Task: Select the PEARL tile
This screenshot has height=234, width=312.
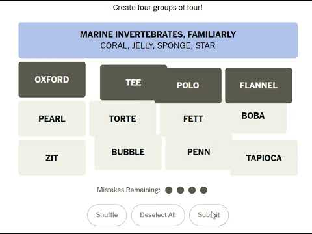Action: tap(52, 119)
